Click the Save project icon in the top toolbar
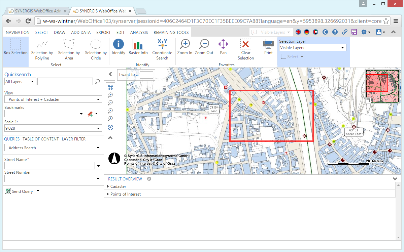404x252 pixels. coord(354,32)
